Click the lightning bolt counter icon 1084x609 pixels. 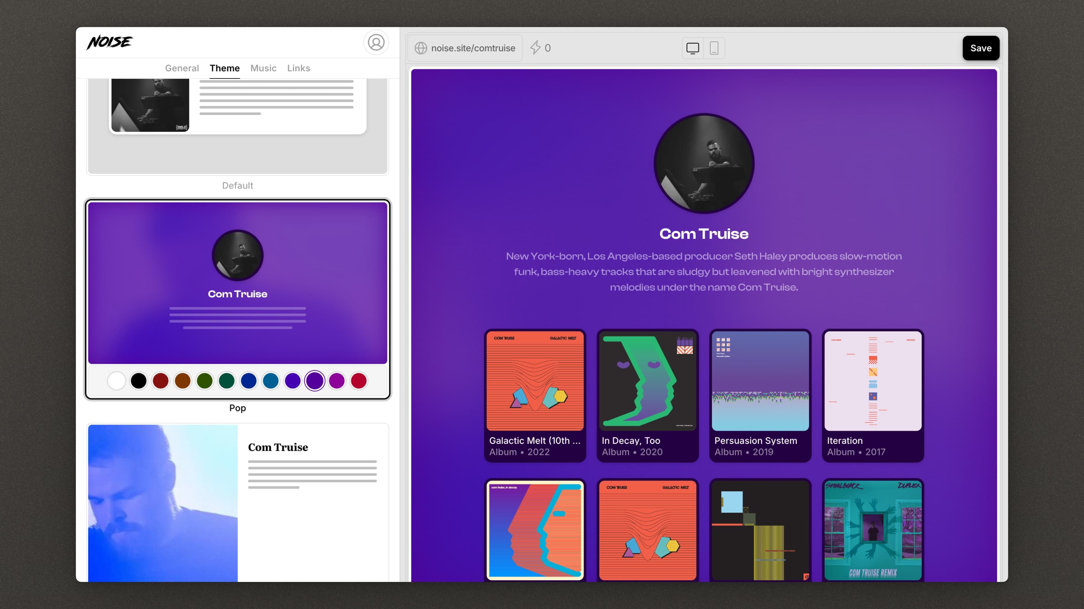pyautogui.click(x=535, y=47)
